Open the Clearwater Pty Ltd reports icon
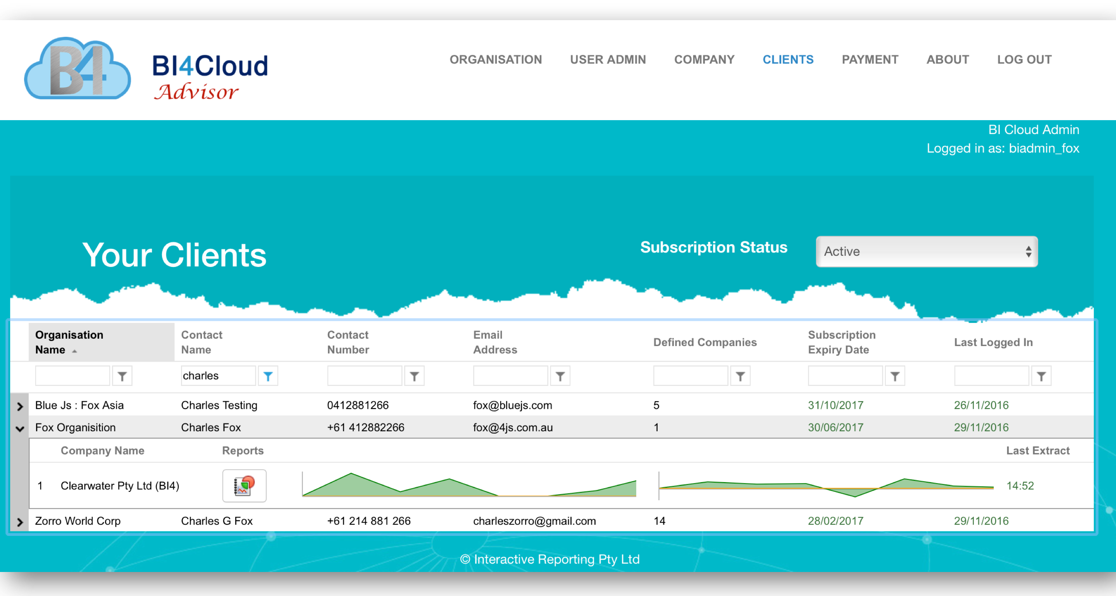 (245, 486)
